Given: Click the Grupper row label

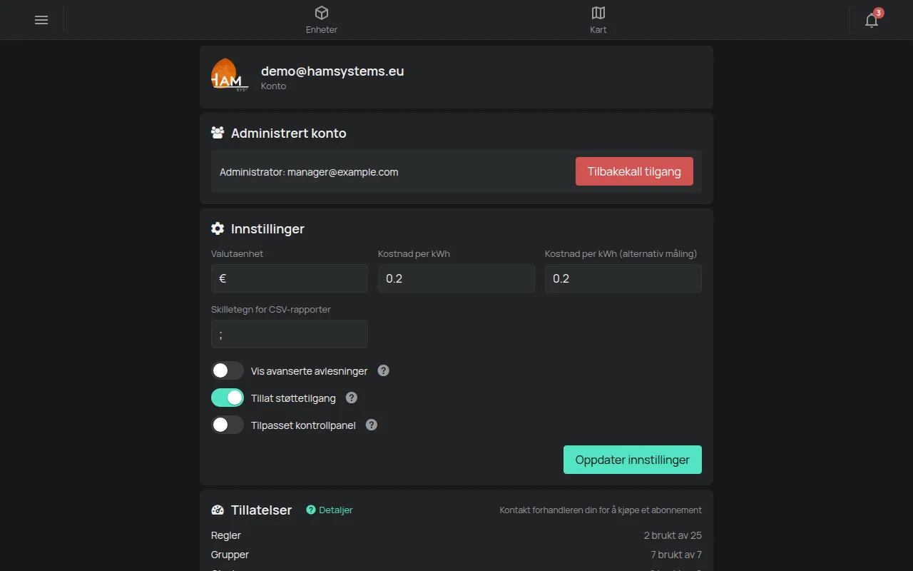Looking at the screenshot, I should (x=230, y=555).
